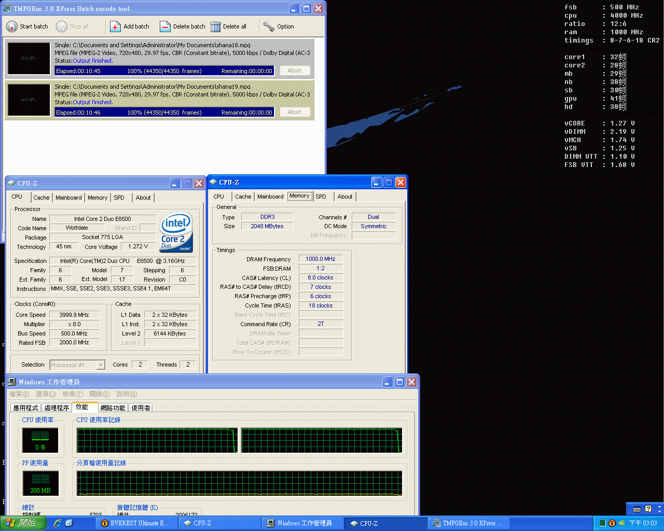Switch to SPD tab in right CPU-Z
The width and height of the screenshot is (664, 531).
point(321,197)
